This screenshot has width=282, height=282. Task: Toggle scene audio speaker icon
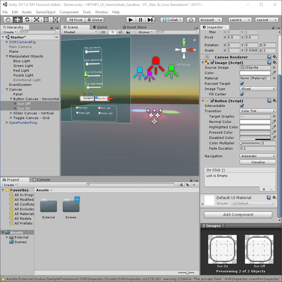point(120,32)
